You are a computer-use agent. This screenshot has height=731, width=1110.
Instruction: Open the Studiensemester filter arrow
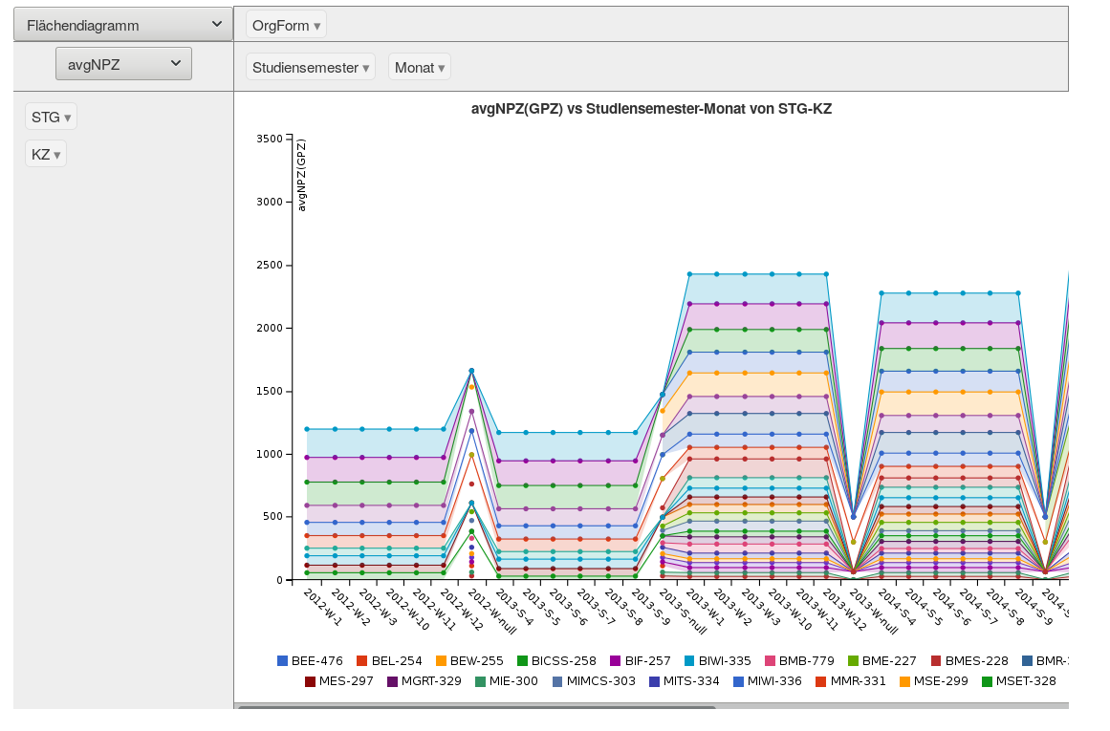[x=366, y=68]
